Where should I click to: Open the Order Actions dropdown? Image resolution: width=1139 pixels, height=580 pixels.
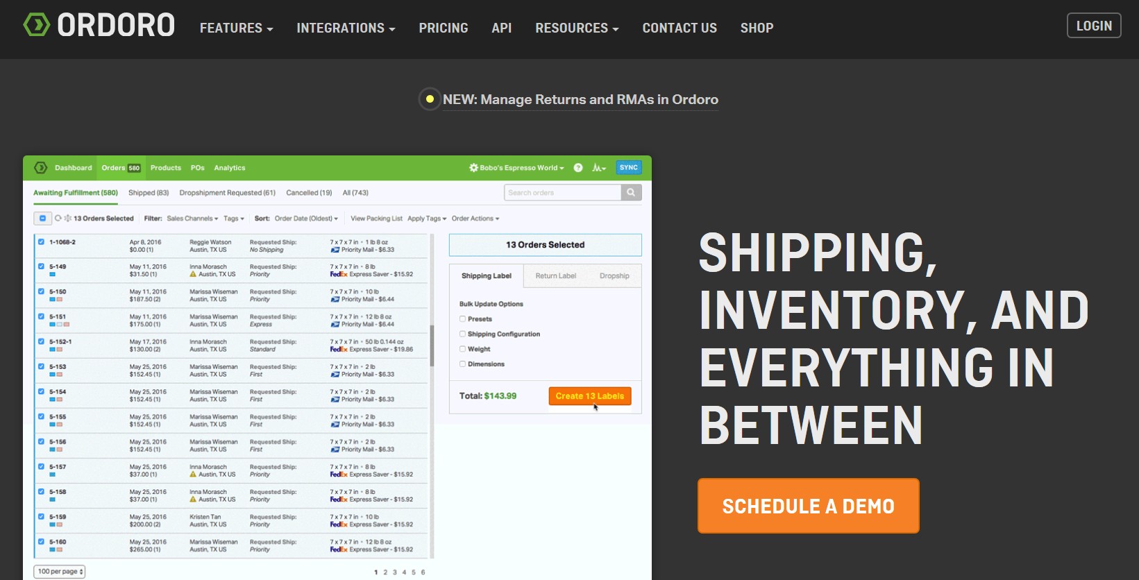coord(475,219)
